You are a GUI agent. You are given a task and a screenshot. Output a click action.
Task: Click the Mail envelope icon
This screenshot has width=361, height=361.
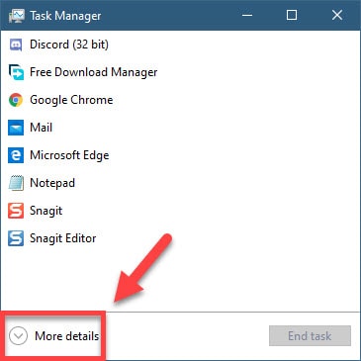16,128
